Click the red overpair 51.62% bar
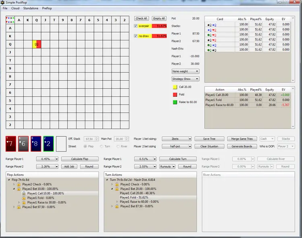This screenshot has width=302, height=238. [x=159, y=26]
